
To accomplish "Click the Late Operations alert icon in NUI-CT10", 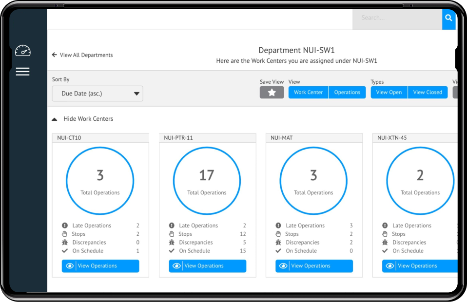I will coord(65,226).
